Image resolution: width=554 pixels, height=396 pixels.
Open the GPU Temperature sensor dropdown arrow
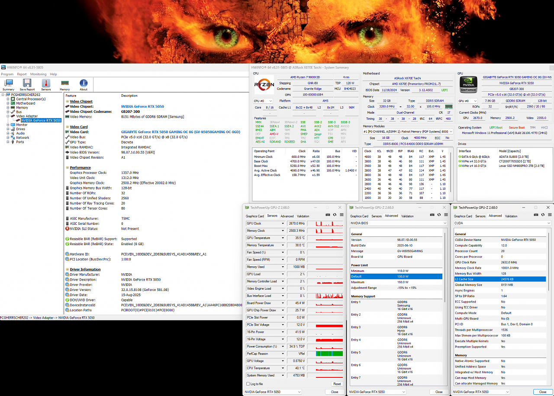[x=283, y=238]
